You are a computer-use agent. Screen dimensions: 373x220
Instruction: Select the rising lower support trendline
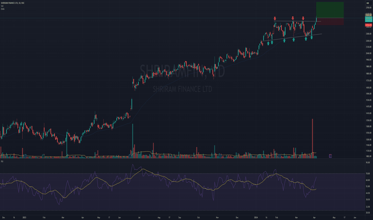pos(292,38)
